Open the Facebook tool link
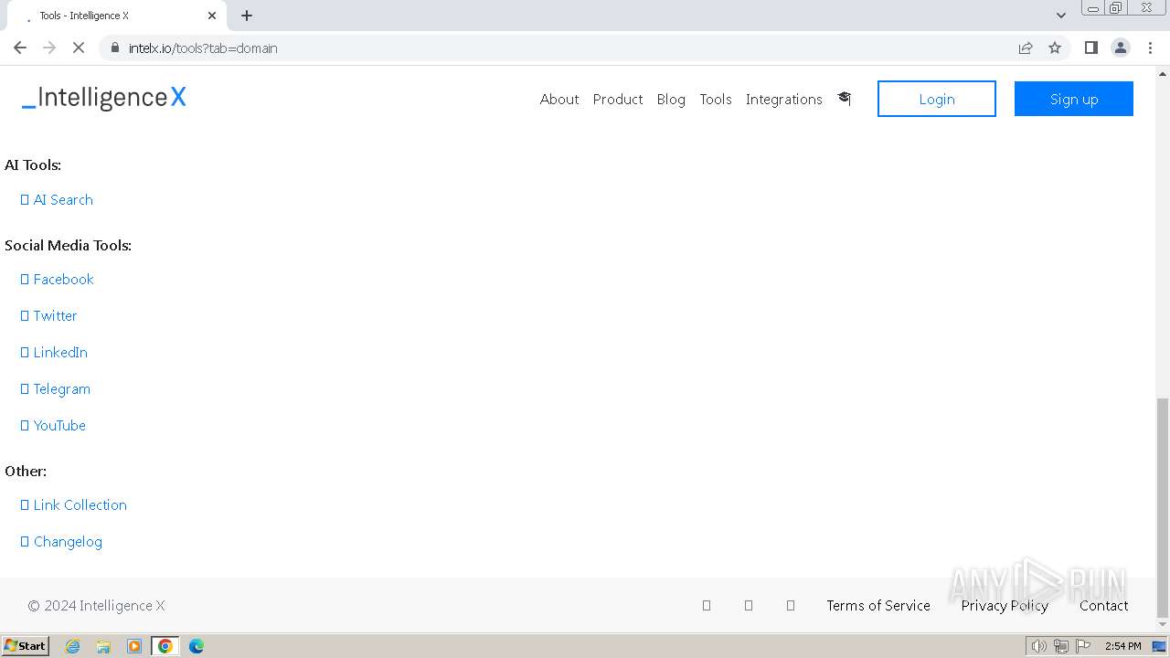The width and height of the screenshot is (1170, 658). coord(57,279)
